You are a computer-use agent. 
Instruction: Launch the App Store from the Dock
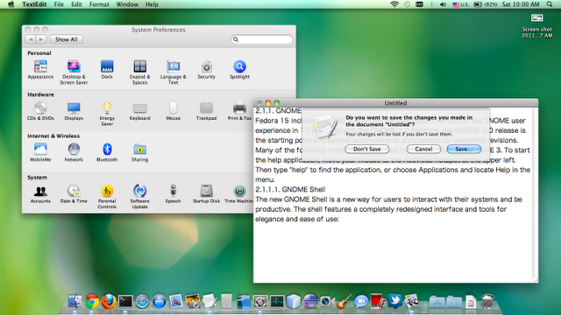[159, 301]
